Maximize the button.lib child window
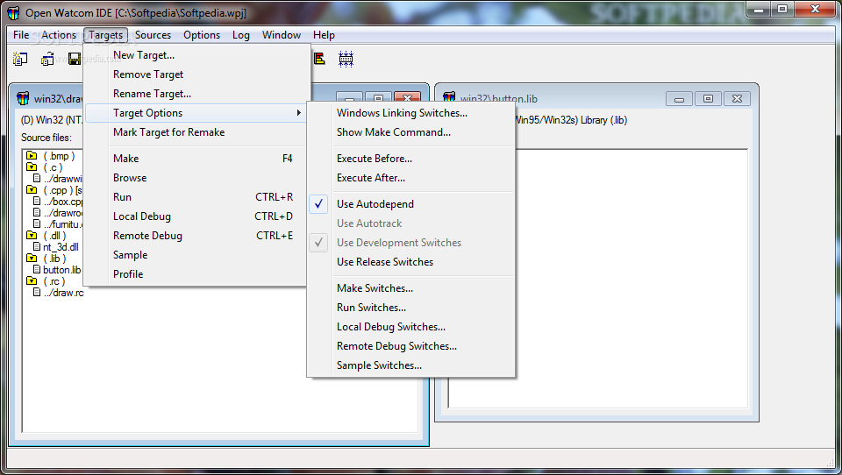The width and height of the screenshot is (842, 475). 708,99
